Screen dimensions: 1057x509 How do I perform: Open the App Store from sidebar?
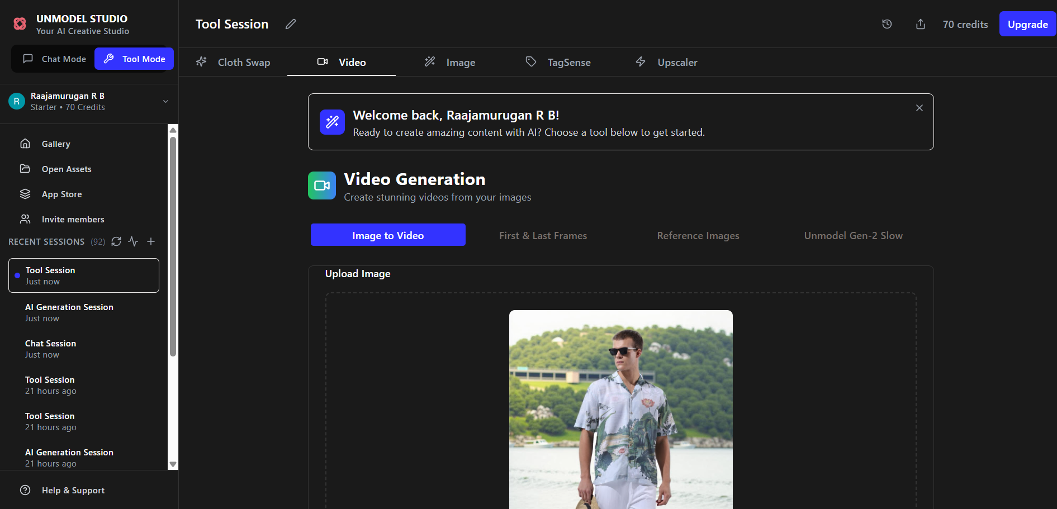[61, 194]
